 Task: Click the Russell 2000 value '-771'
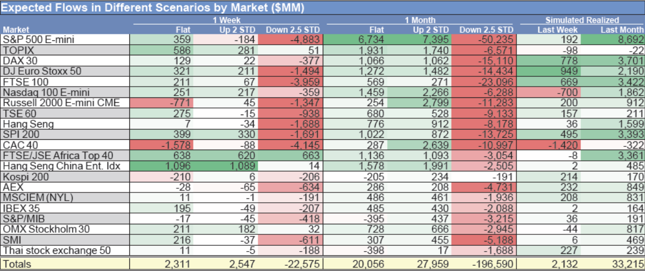click(180, 103)
